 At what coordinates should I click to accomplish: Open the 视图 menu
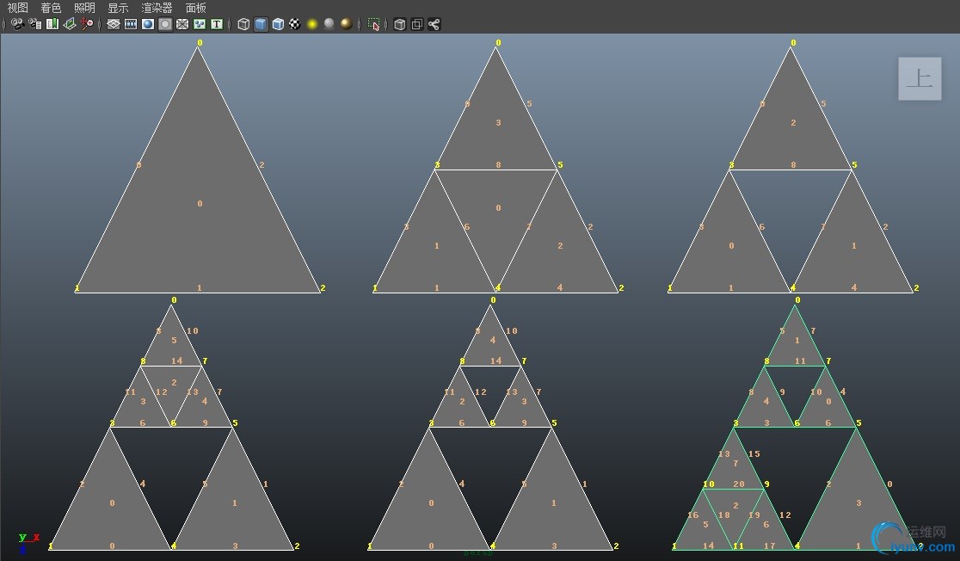click(18, 8)
